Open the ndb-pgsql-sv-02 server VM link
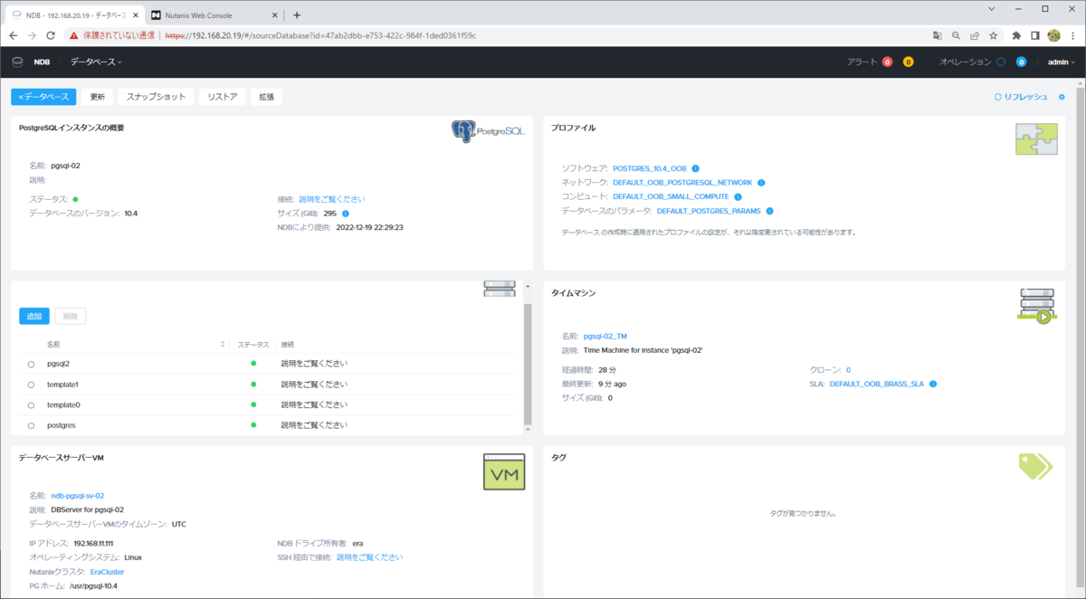The width and height of the screenshot is (1086, 599). pos(78,496)
